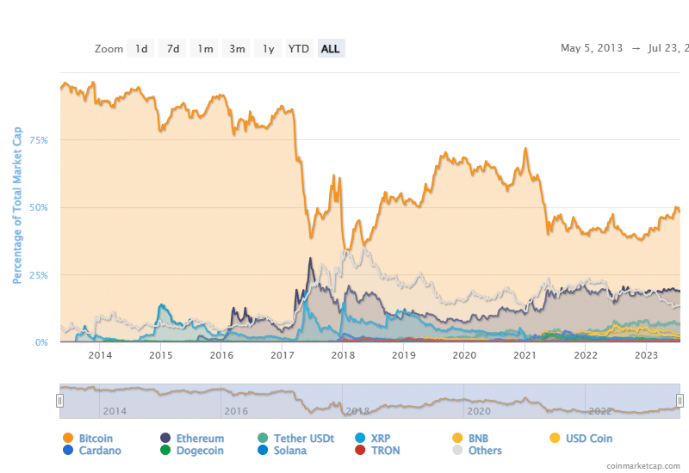689x473 pixels.
Task: Toggle Others series via legend label
Action: pyautogui.click(x=485, y=451)
